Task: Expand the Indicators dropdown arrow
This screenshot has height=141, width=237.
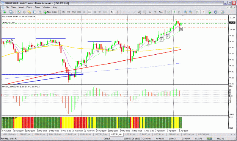Action: tap(212, 12)
